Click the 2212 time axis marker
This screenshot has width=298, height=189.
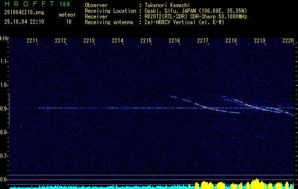coord(61,41)
